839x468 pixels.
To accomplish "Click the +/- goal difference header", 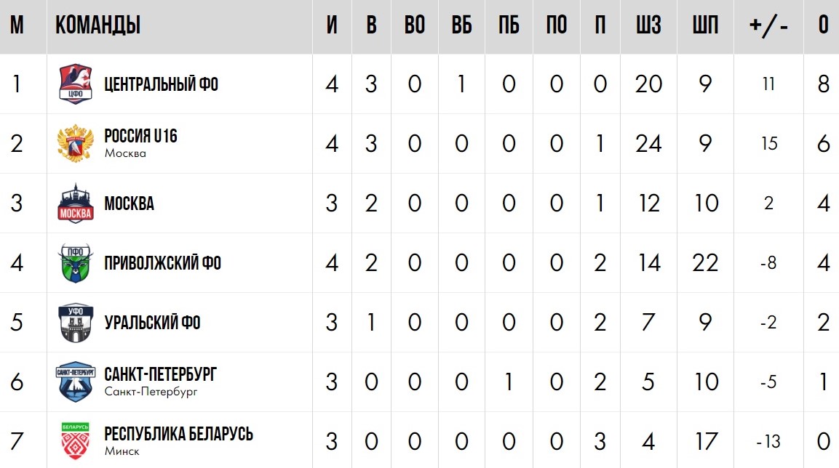I will point(768,26).
